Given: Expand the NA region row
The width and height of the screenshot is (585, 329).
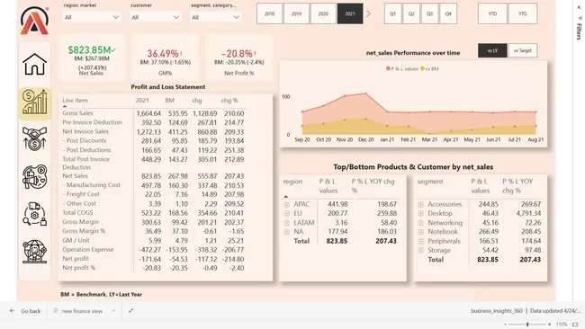Looking at the screenshot, I should tap(286, 232).
